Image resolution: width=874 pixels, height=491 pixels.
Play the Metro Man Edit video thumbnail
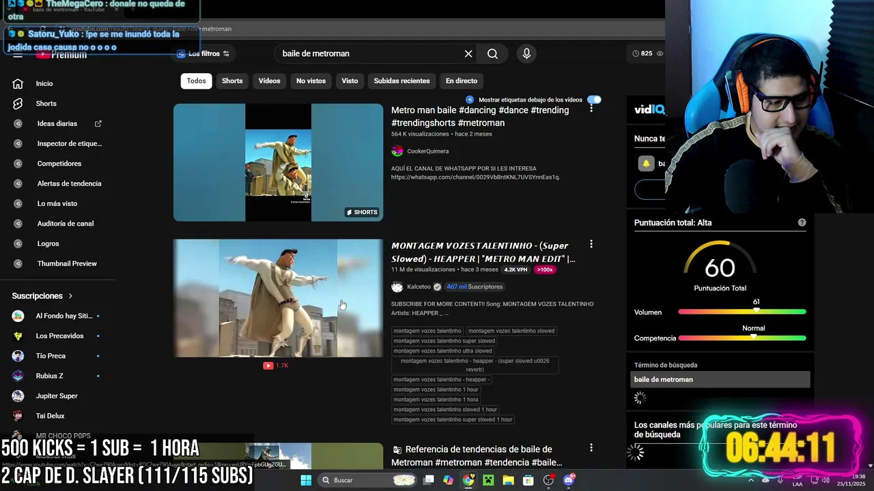(x=278, y=298)
